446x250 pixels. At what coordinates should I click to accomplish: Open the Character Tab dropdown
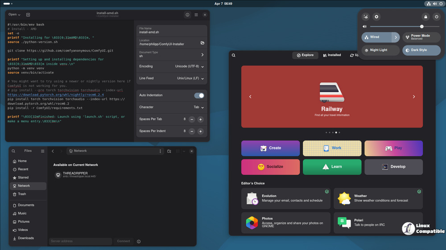point(199,107)
